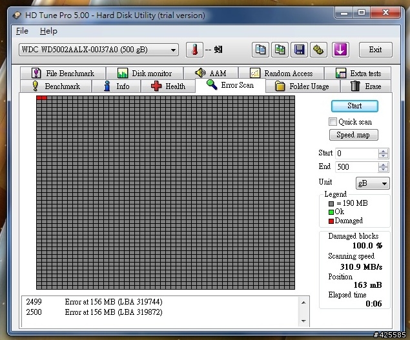The height and width of the screenshot is (340, 410).
Task: Click the Start scan button
Action: pos(354,106)
